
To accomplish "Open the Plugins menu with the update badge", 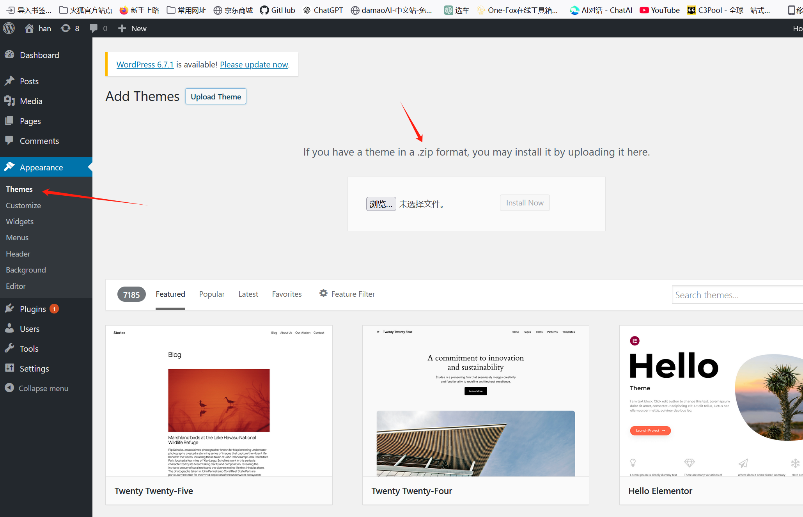I will point(33,309).
